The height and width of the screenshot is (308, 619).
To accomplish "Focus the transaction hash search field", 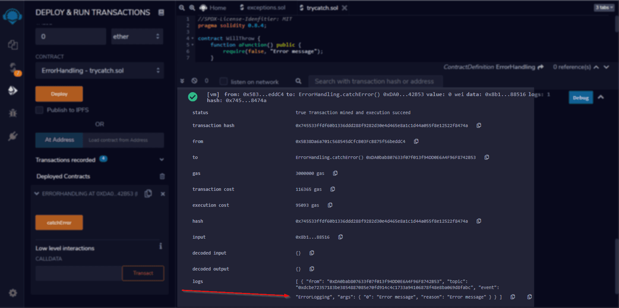I will (x=376, y=81).
